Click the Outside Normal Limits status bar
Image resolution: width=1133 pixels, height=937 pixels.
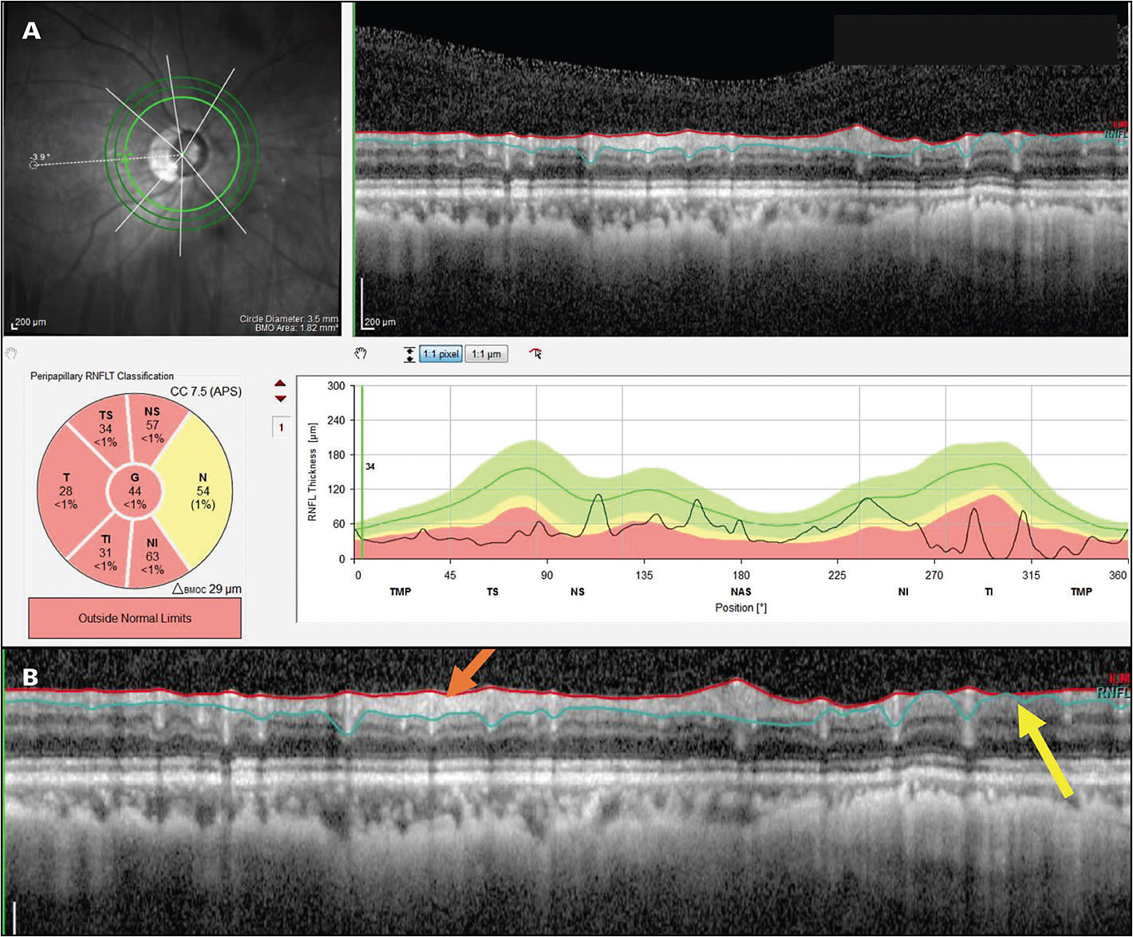pyautogui.click(x=134, y=618)
